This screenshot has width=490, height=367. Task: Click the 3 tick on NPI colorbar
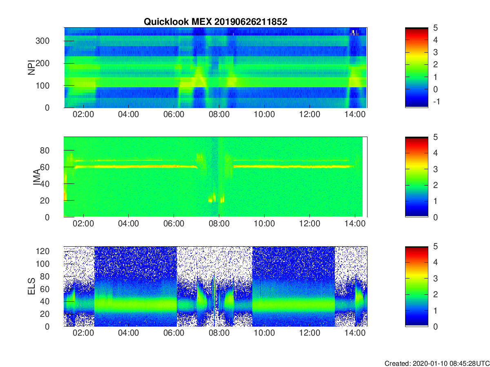pyautogui.click(x=435, y=52)
